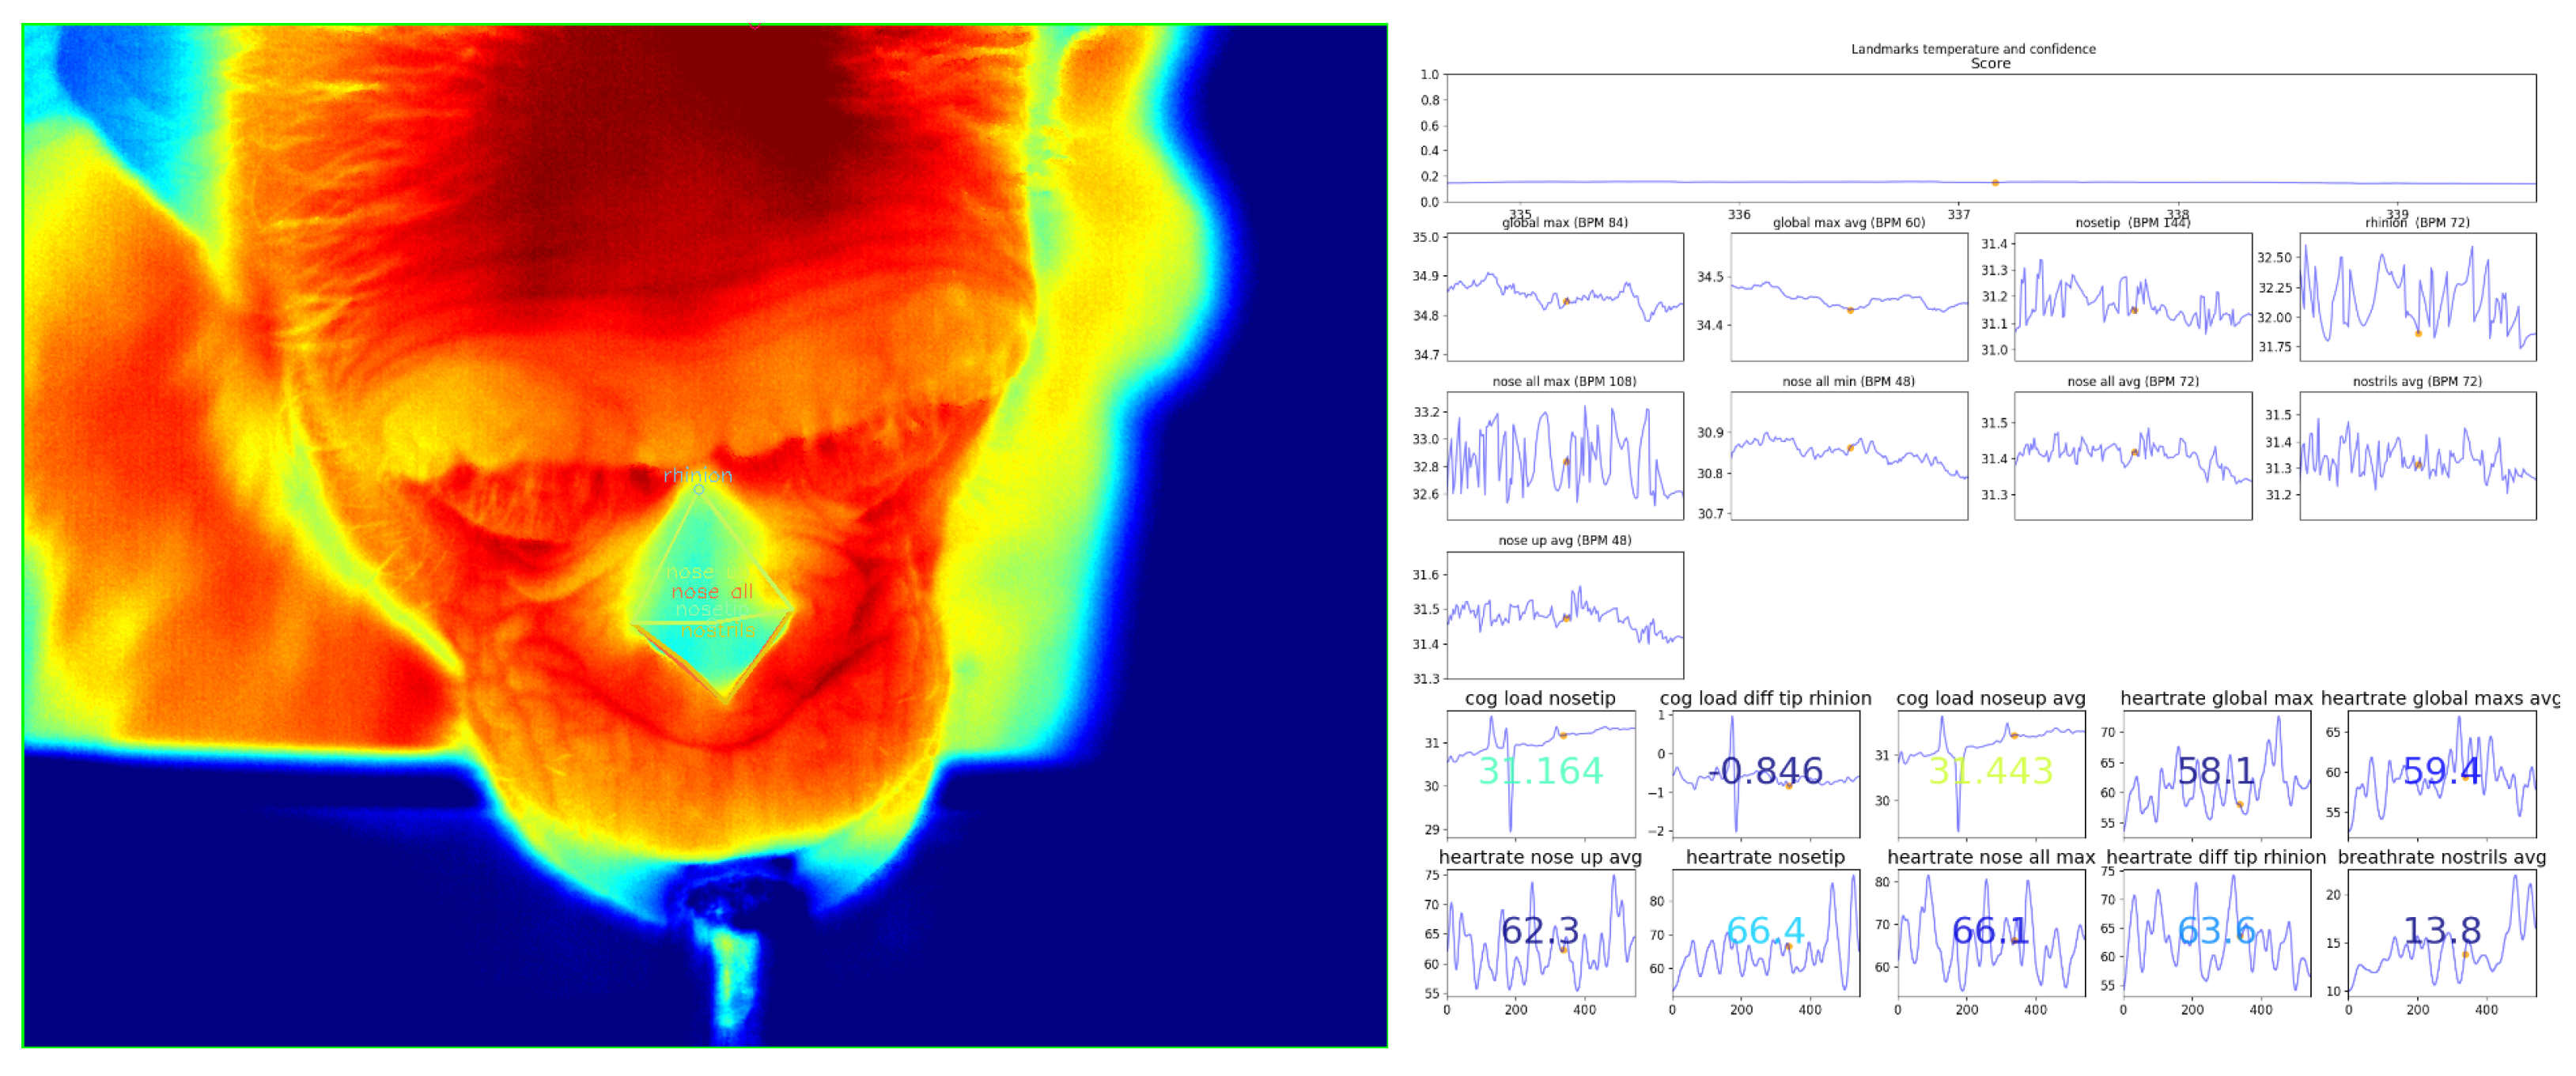
Task: Select the global max avg (BPM 60) plot
Action: pyautogui.click(x=1849, y=297)
